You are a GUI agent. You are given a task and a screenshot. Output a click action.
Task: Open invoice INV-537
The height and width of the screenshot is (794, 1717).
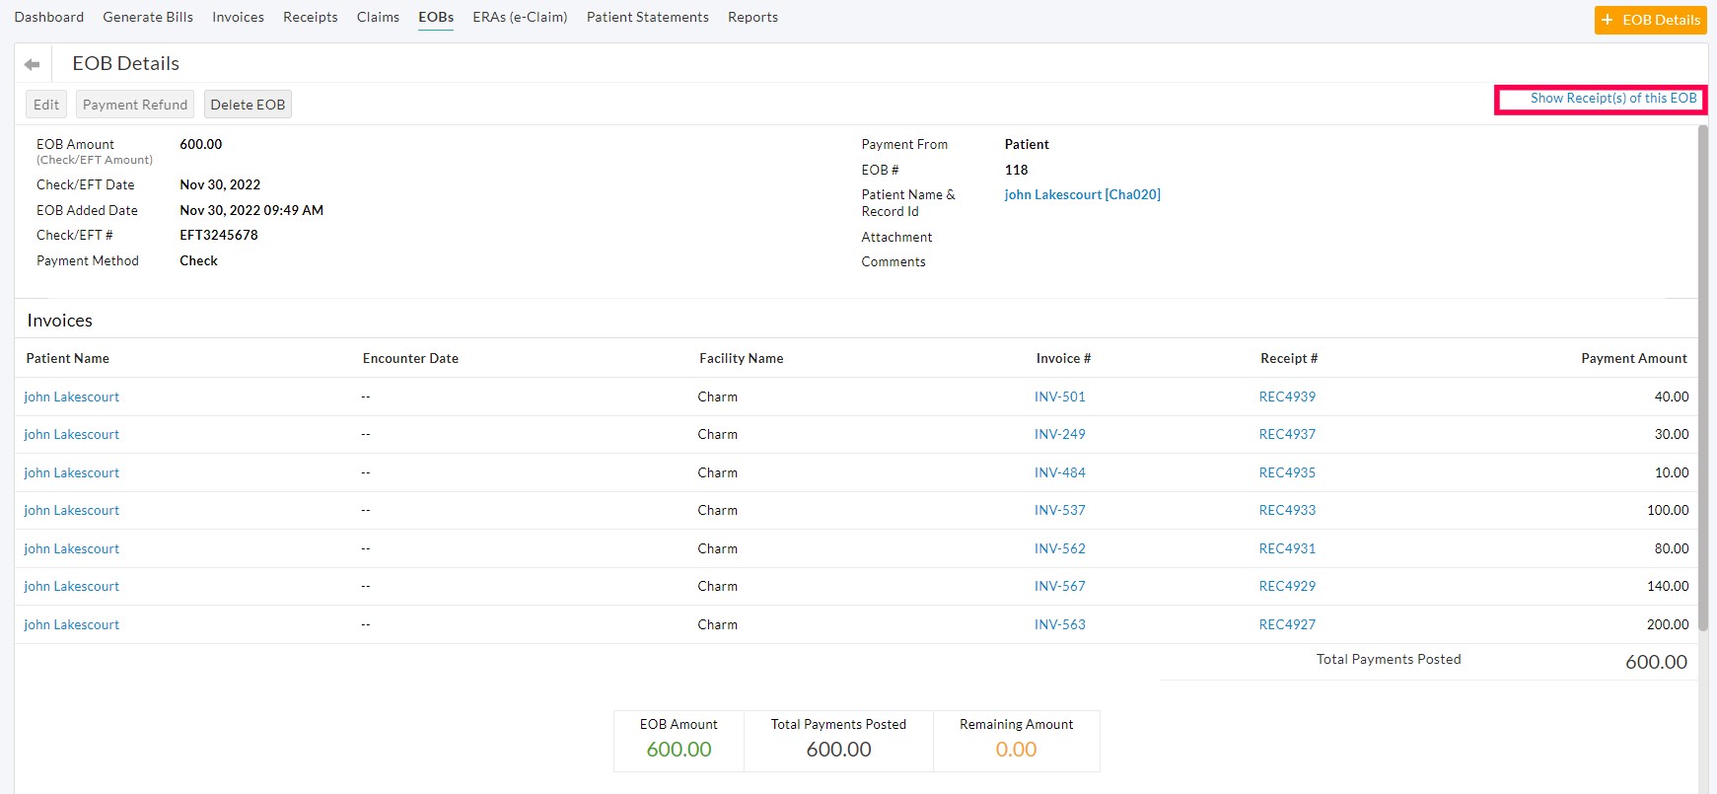point(1059,510)
